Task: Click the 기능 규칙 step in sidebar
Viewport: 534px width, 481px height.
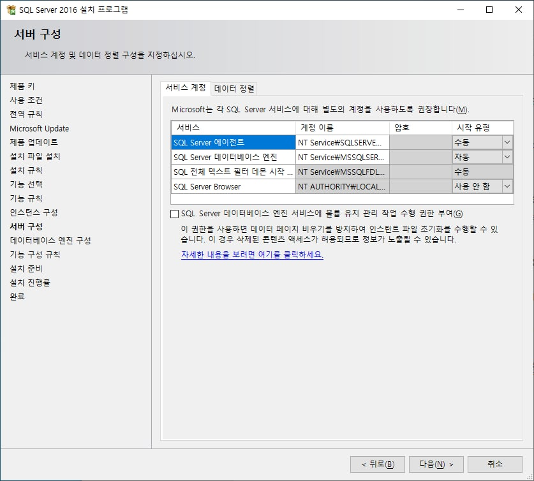Action: click(26, 198)
